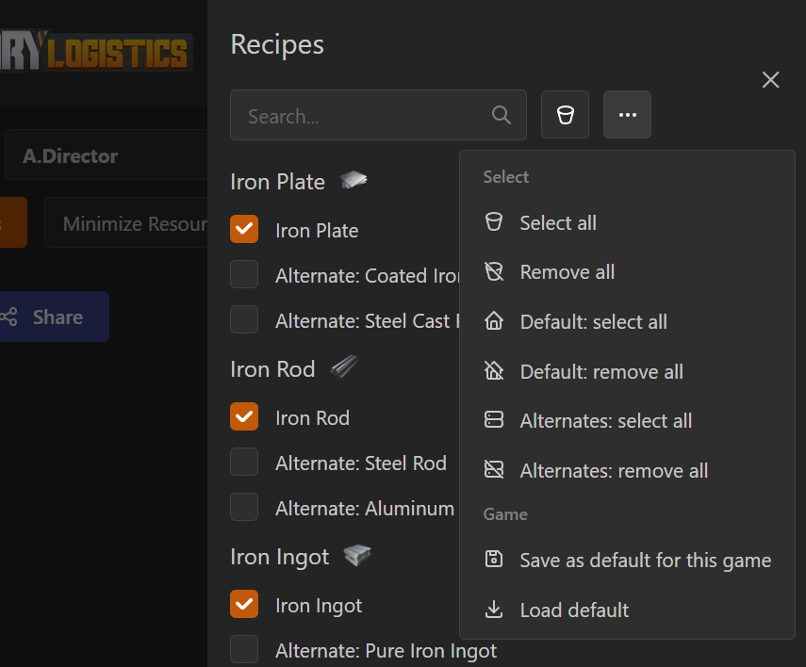Open the A.Director selector
Image resolution: width=806 pixels, height=667 pixels.
(x=104, y=156)
